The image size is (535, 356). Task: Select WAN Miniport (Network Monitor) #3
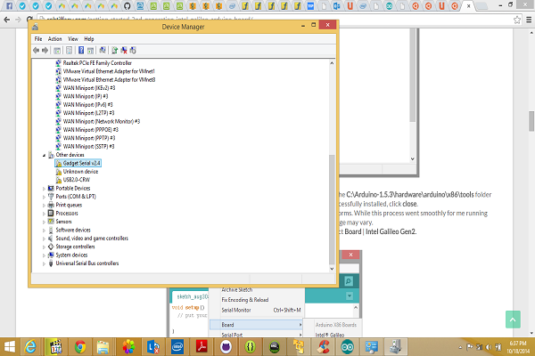102,121
